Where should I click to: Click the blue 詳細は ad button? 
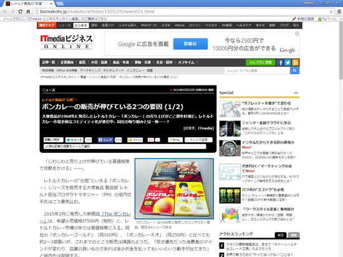click(x=190, y=44)
